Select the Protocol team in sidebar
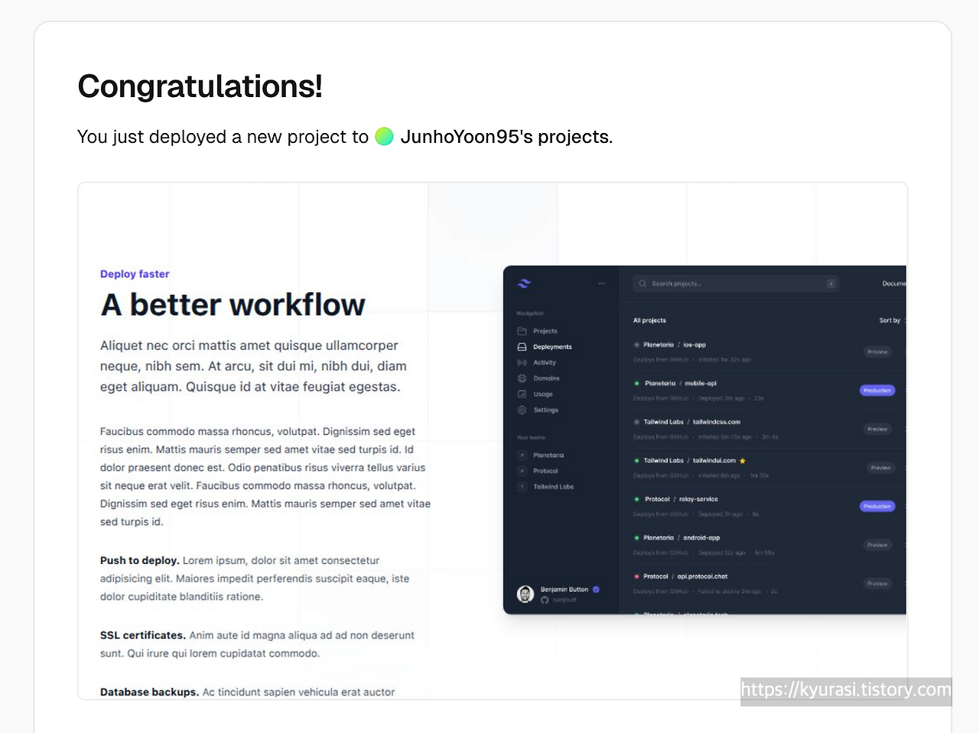979x733 pixels. (x=545, y=471)
